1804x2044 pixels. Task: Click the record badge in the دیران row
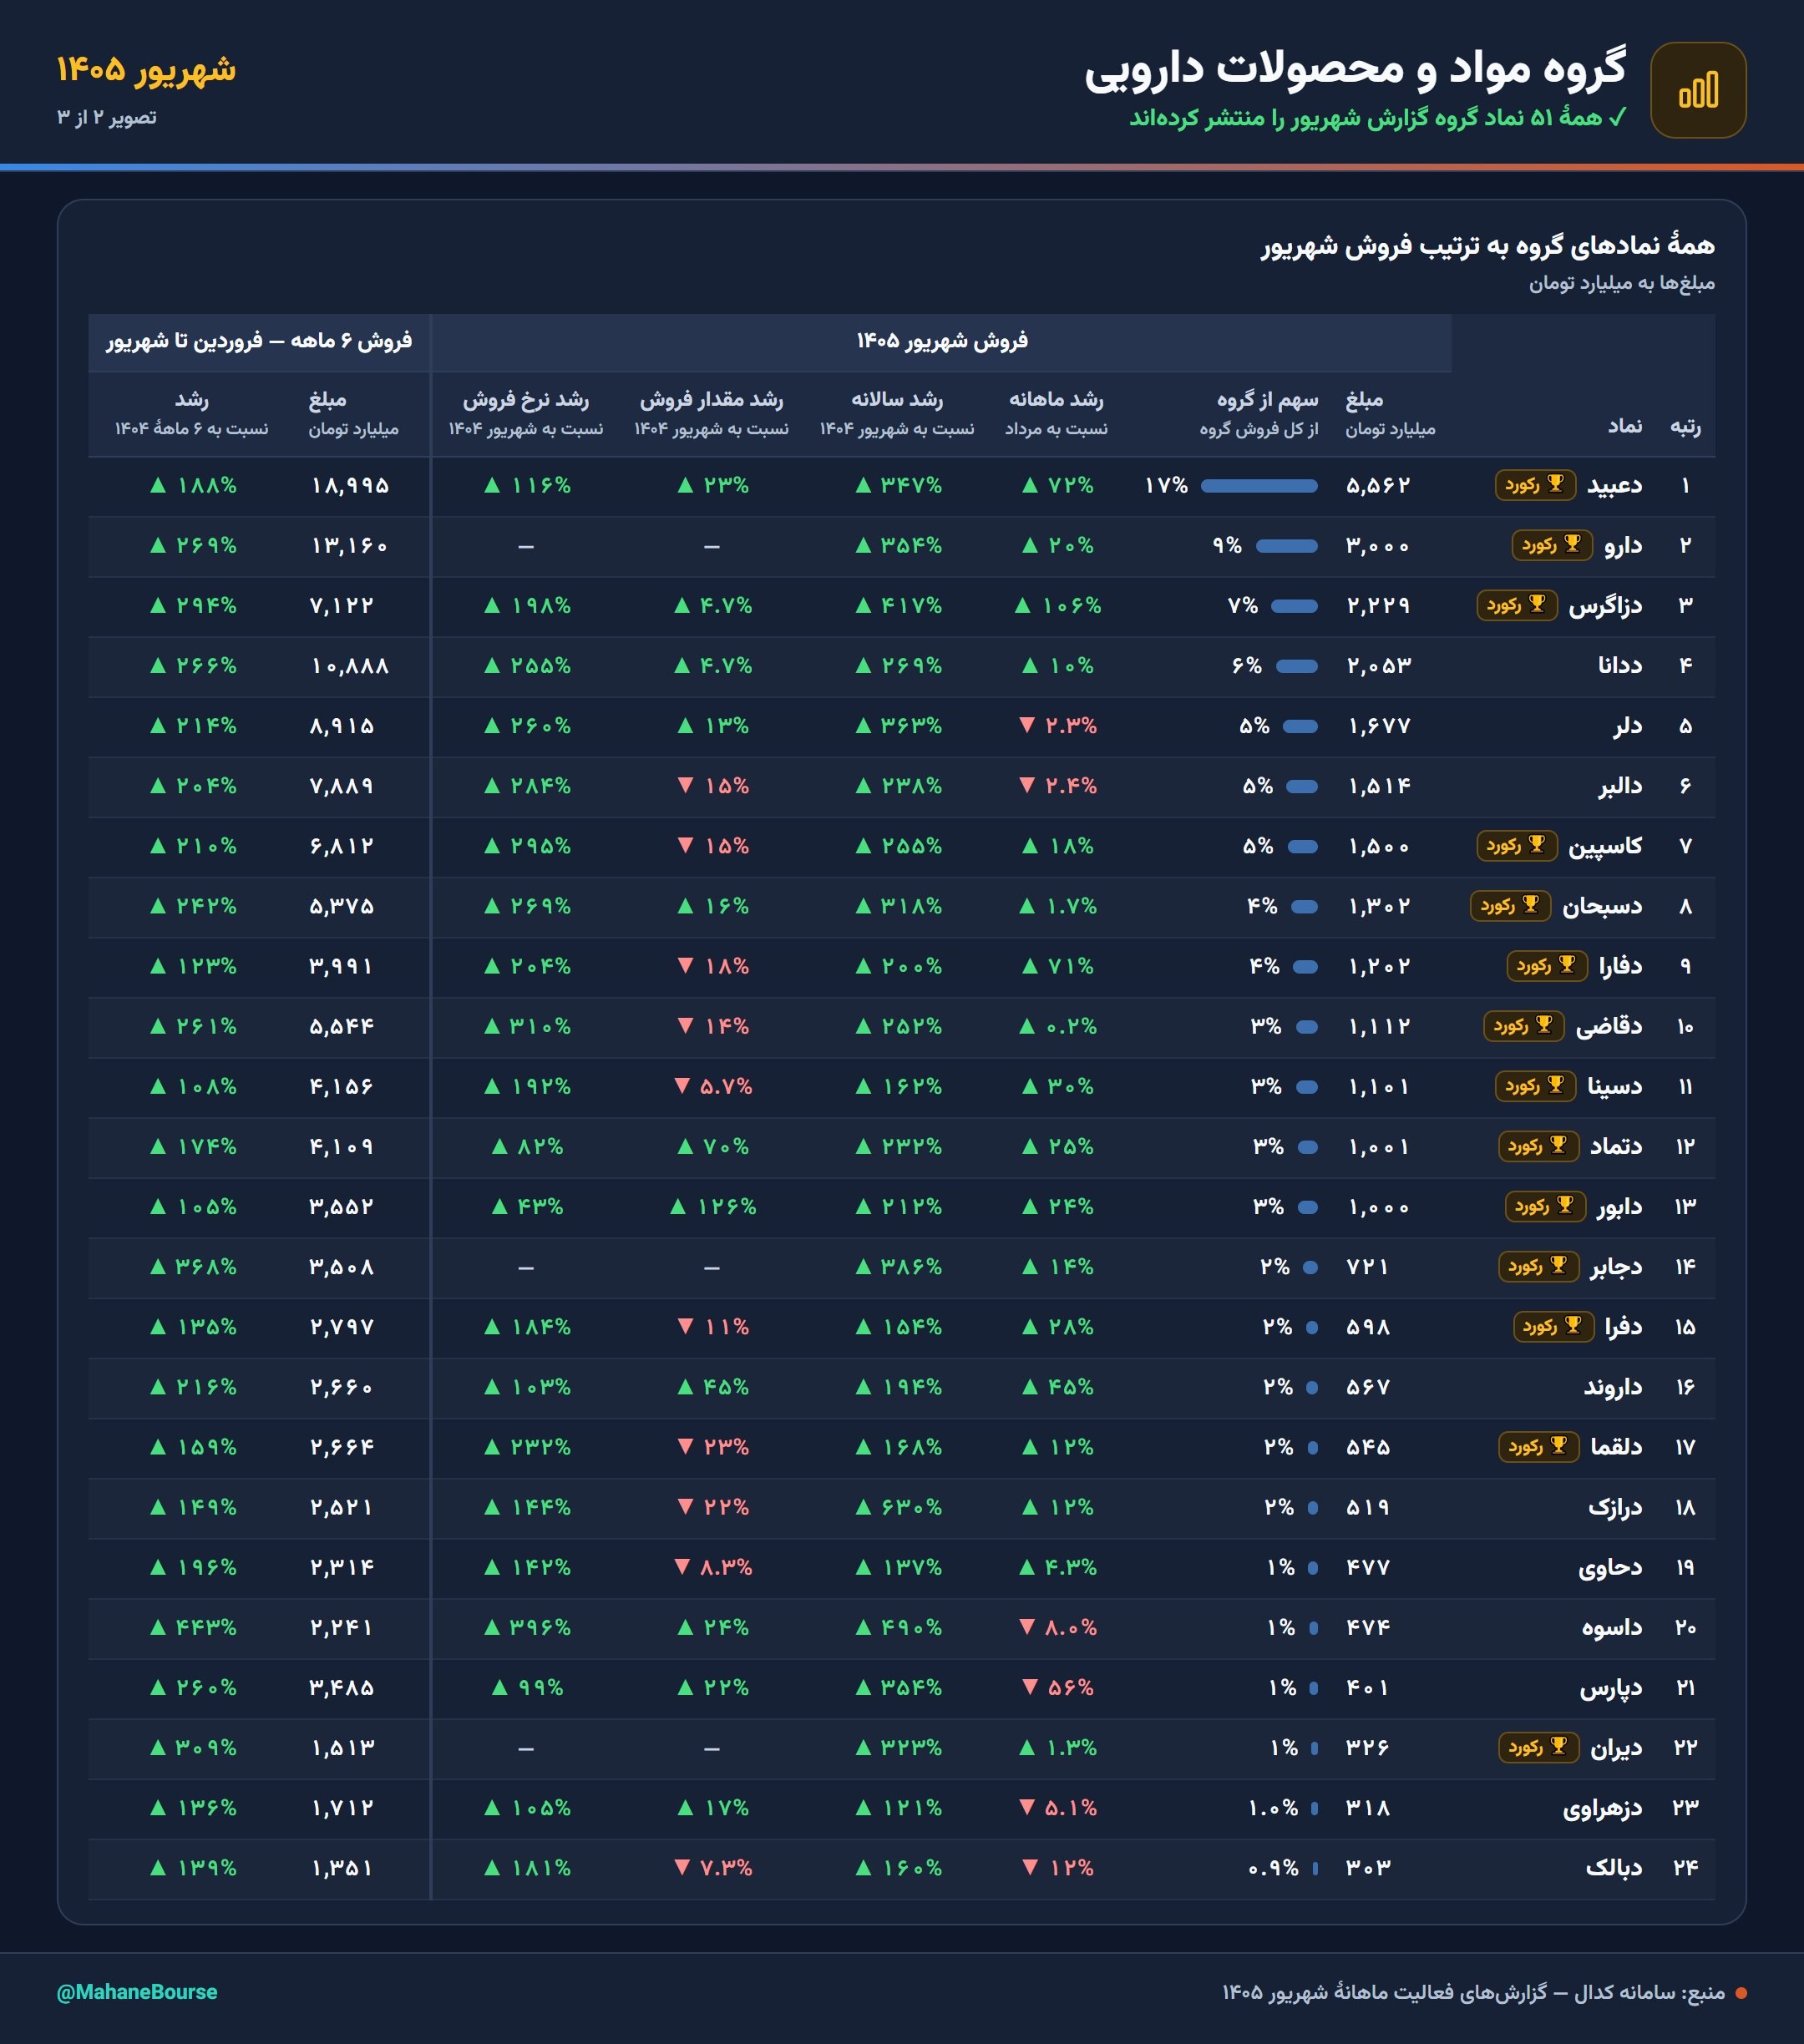pyautogui.click(x=1539, y=1746)
